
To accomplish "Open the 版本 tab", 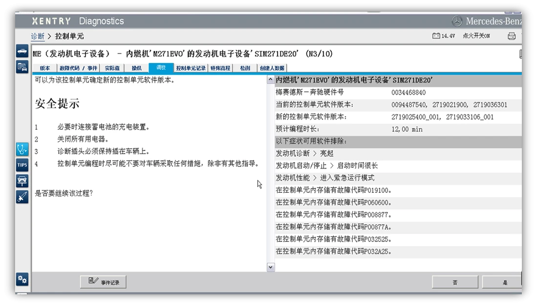I will pos(45,68).
